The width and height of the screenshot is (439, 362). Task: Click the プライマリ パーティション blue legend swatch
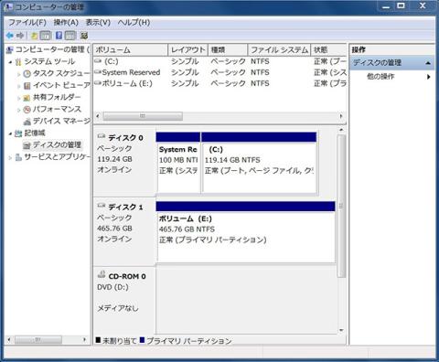pos(142,340)
